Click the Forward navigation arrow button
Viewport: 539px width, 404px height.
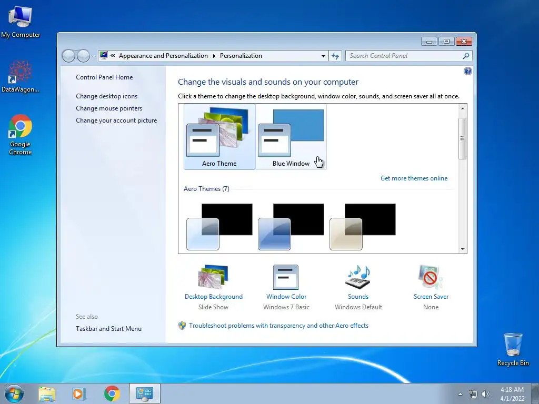pyautogui.click(x=83, y=56)
